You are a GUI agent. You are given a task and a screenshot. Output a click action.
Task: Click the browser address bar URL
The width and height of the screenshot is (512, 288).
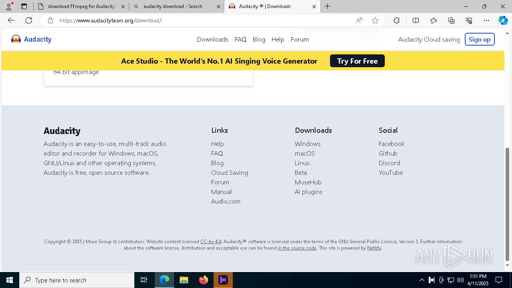pos(110,20)
